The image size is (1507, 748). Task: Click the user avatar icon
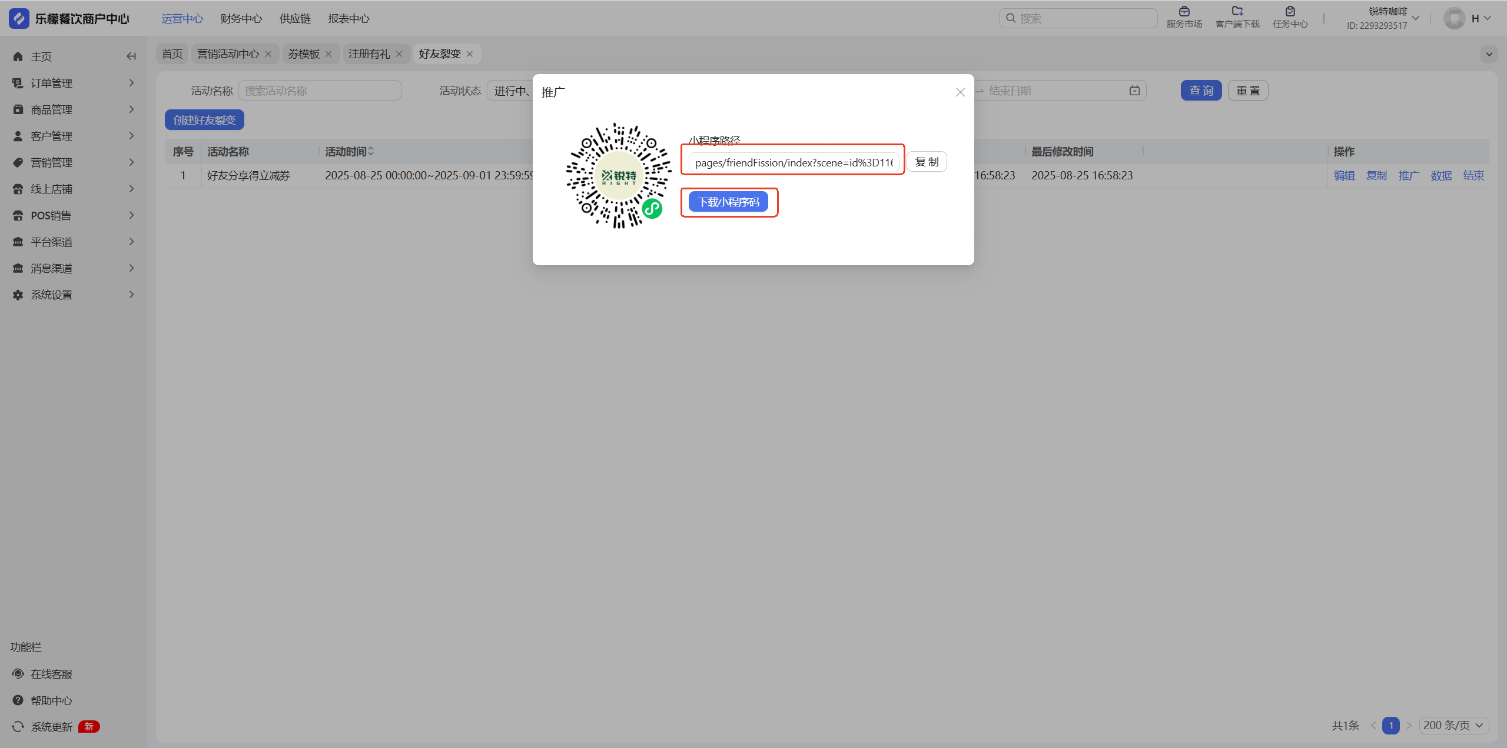click(1454, 18)
